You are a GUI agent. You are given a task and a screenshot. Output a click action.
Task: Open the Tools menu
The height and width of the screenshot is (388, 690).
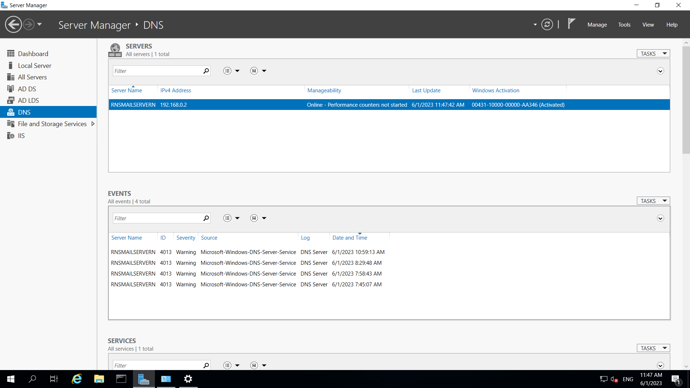(624, 25)
